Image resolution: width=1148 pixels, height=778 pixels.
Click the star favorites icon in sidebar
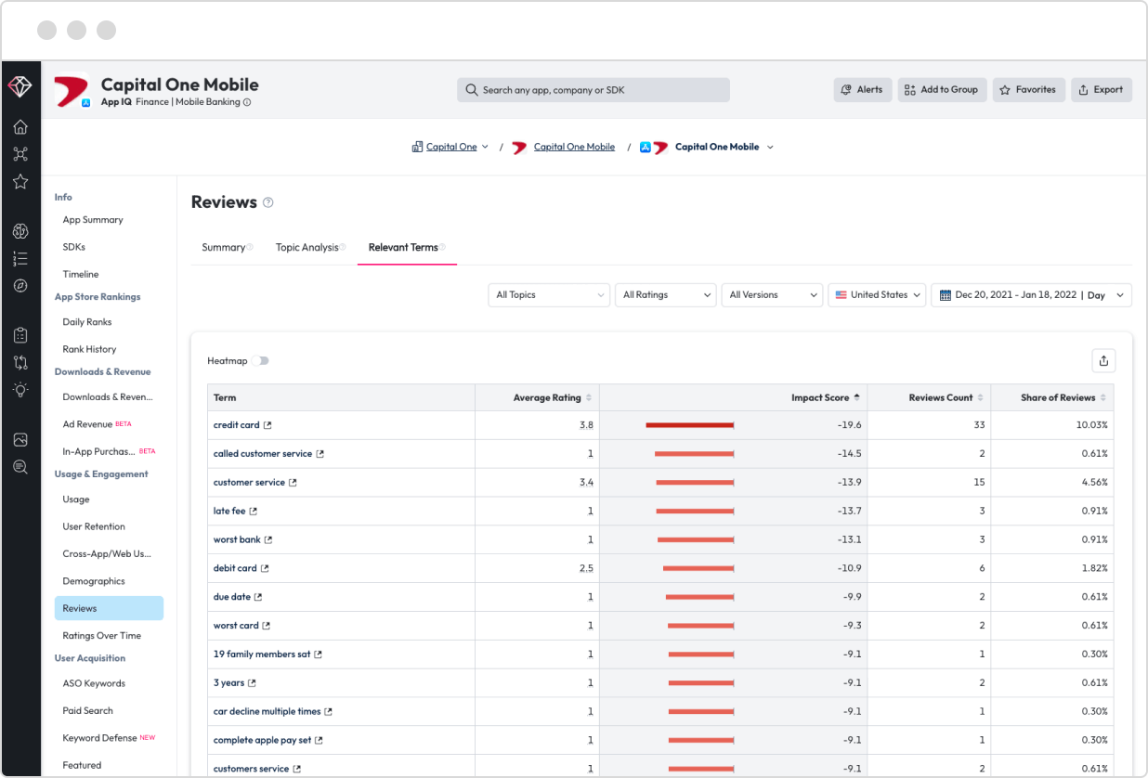click(x=20, y=182)
